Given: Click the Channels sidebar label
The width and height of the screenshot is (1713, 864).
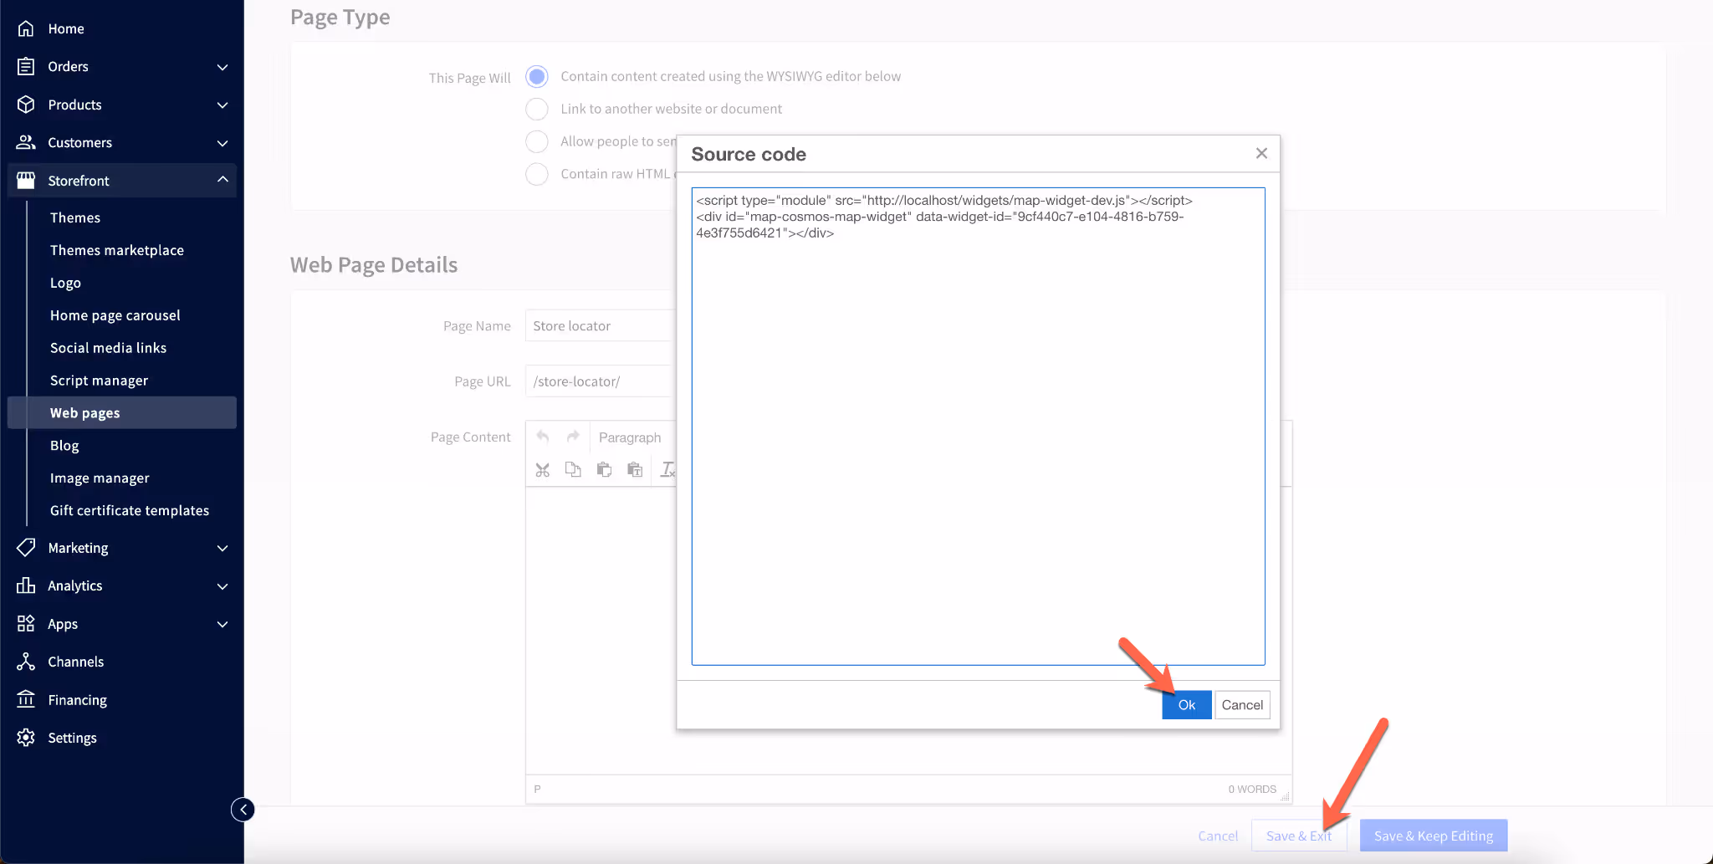Looking at the screenshot, I should (x=76, y=662).
